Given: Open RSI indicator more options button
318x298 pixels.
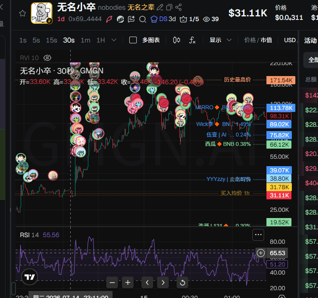Looking at the screenshot, I should point(258,235).
